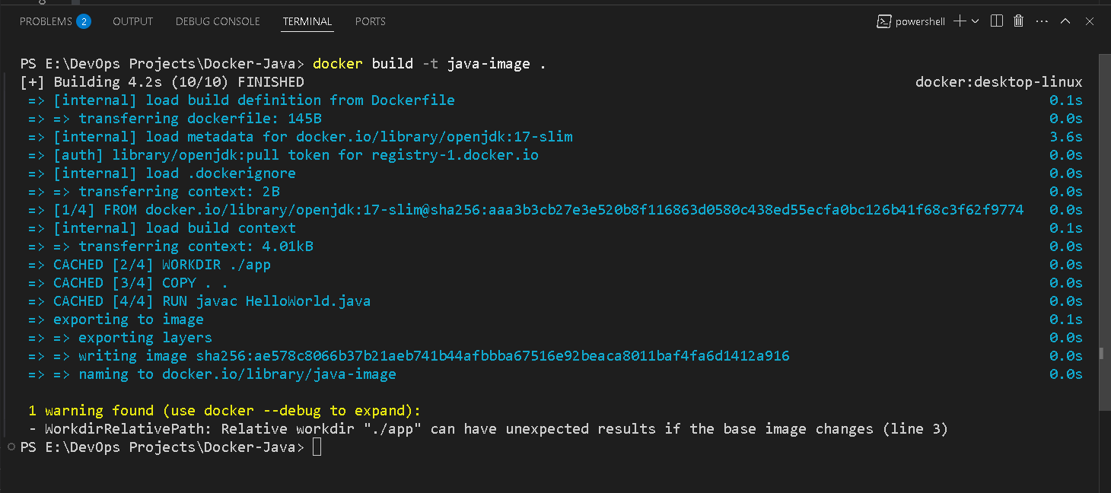Open the terminal more actions ellipsis

click(x=1043, y=21)
